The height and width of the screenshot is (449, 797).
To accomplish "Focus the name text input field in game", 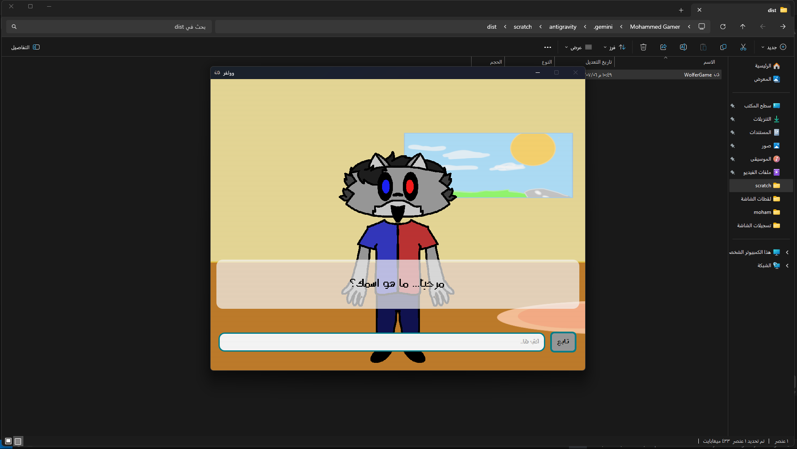I will point(382,342).
